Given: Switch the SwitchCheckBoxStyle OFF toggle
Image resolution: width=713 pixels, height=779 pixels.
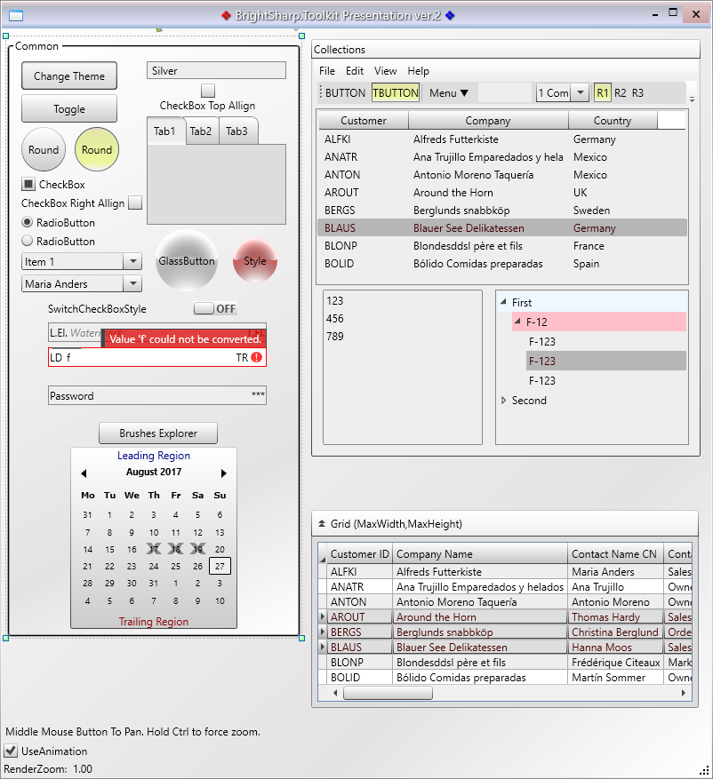Looking at the screenshot, I should click(214, 309).
